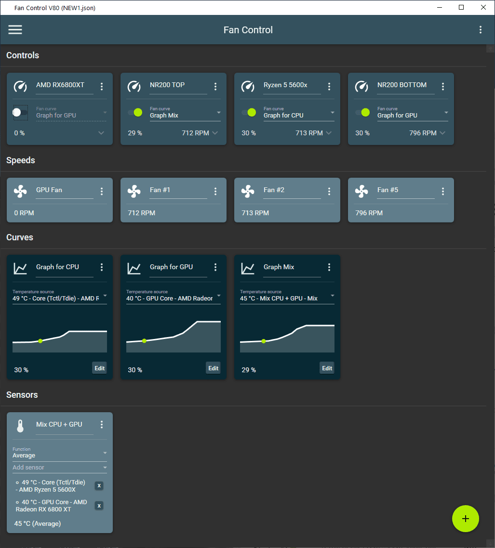Open the NR200 TOP card options menu

[215, 86]
